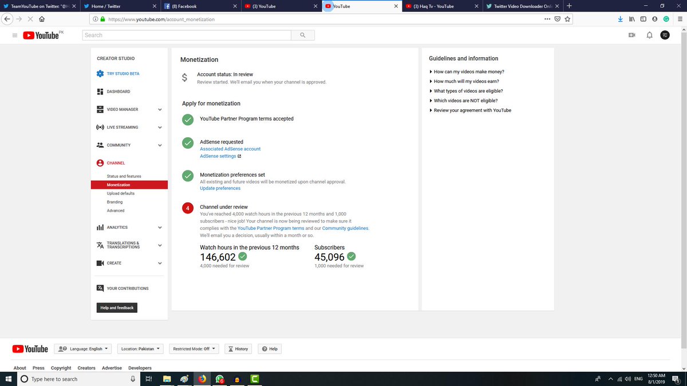Click the Live Streaming broadcast icon
This screenshot has width=687, height=386.
100,127
